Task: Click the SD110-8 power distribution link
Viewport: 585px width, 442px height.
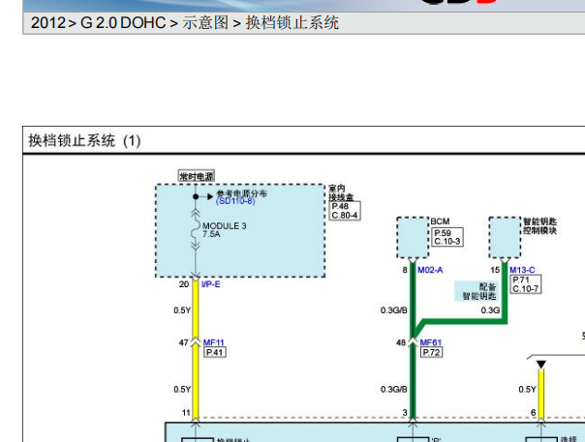Action: coord(235,201)
